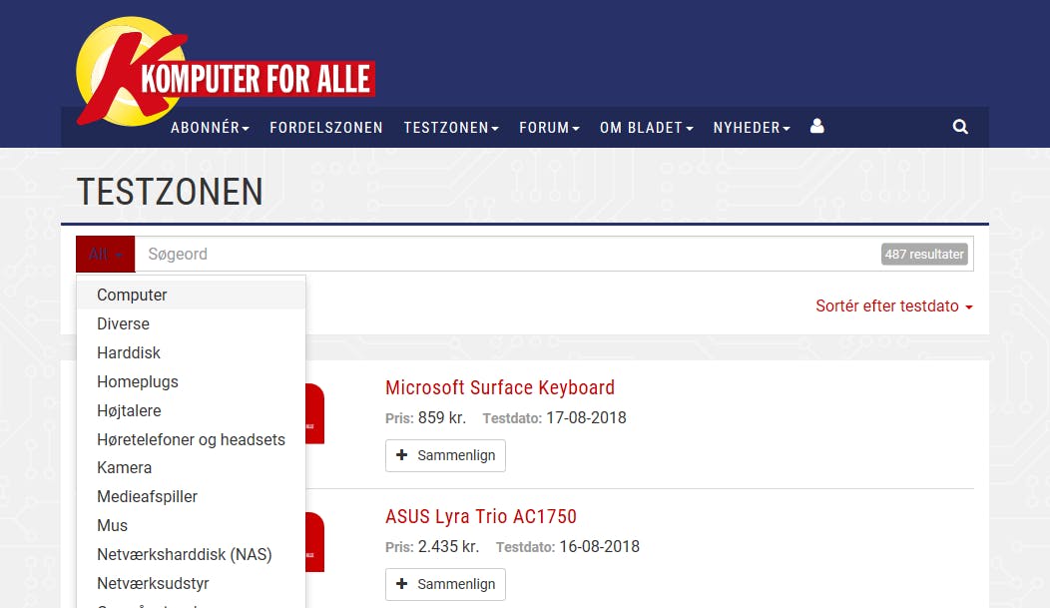Open Fordelszonen from the navigation bar
Viewport: 1050px width, 608px height.
tap(326, 128)
